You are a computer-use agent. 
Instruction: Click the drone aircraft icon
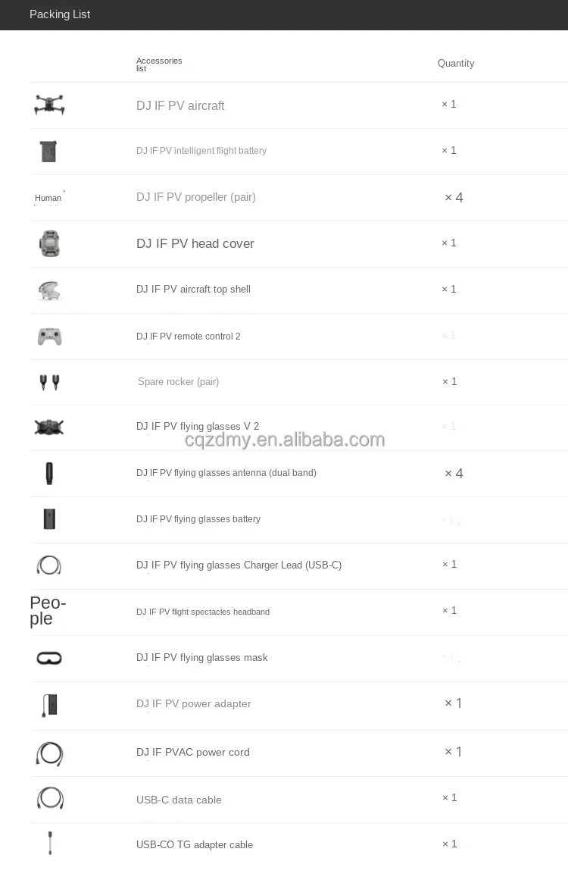tap(49, 105)
